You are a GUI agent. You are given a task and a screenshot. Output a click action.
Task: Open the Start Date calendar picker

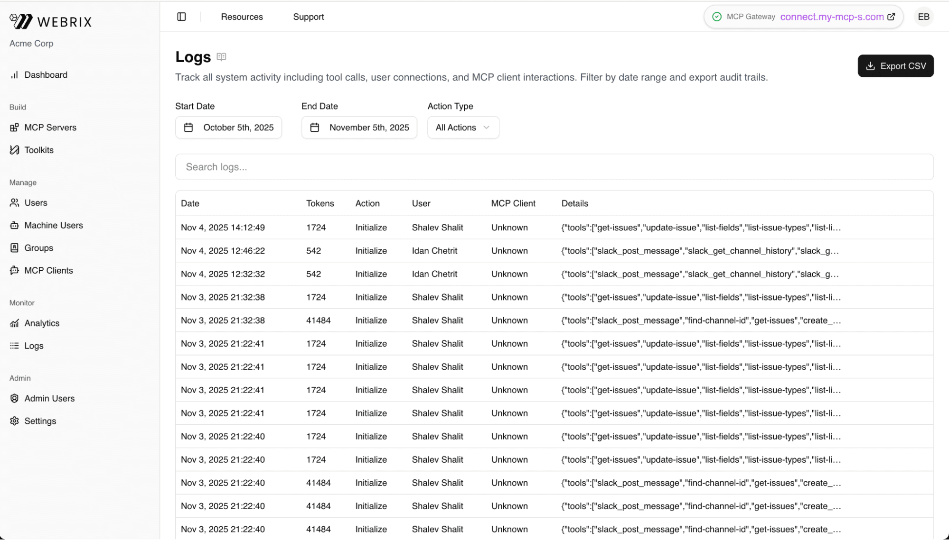[x=188, y=127]
